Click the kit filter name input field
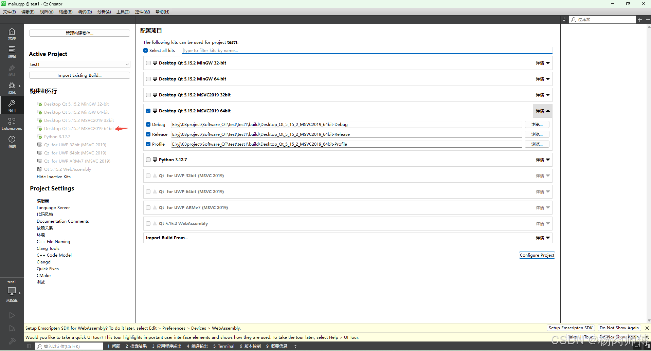 367,50
